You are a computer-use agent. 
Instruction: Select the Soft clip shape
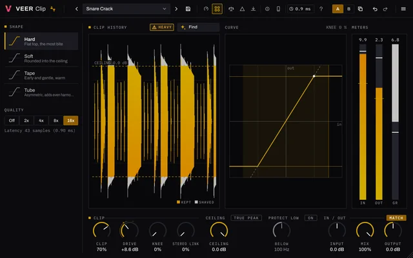coord(41,58)
